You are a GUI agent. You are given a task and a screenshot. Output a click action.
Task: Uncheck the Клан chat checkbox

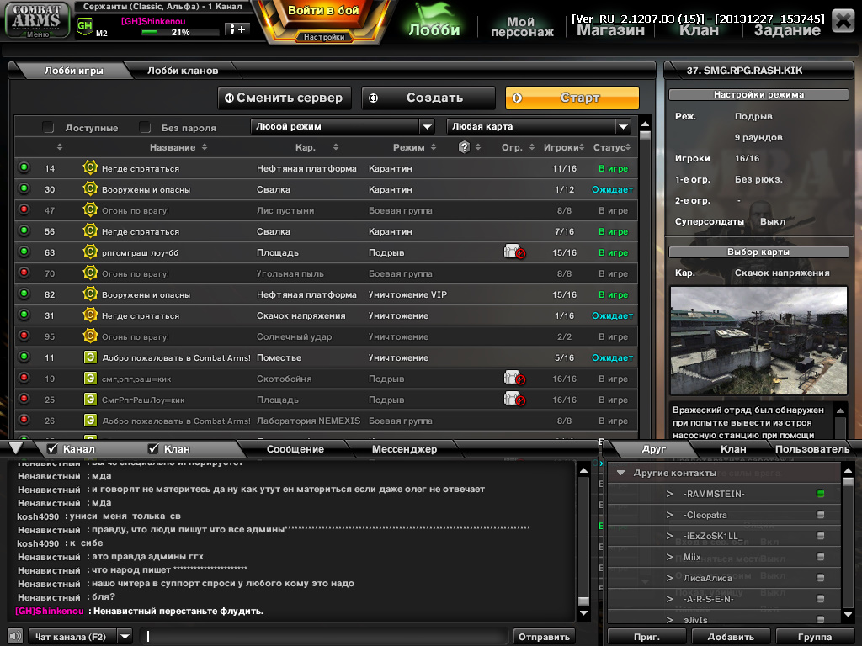(x=153, y=449)
